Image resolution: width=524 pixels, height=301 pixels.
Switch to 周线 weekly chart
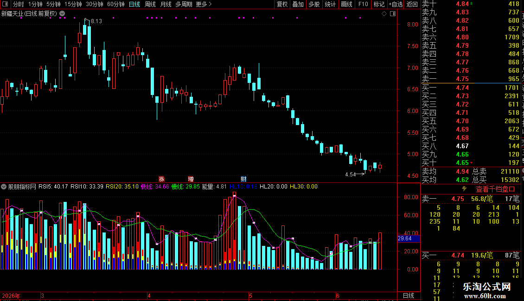(150, 4)
